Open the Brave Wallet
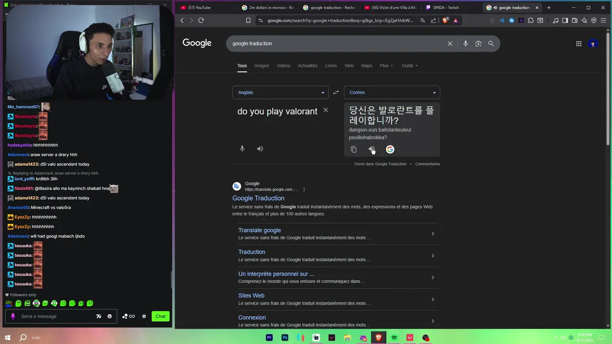Image resolution: width=612 pixels, height=344 pixels. click(x=575, y=21)
